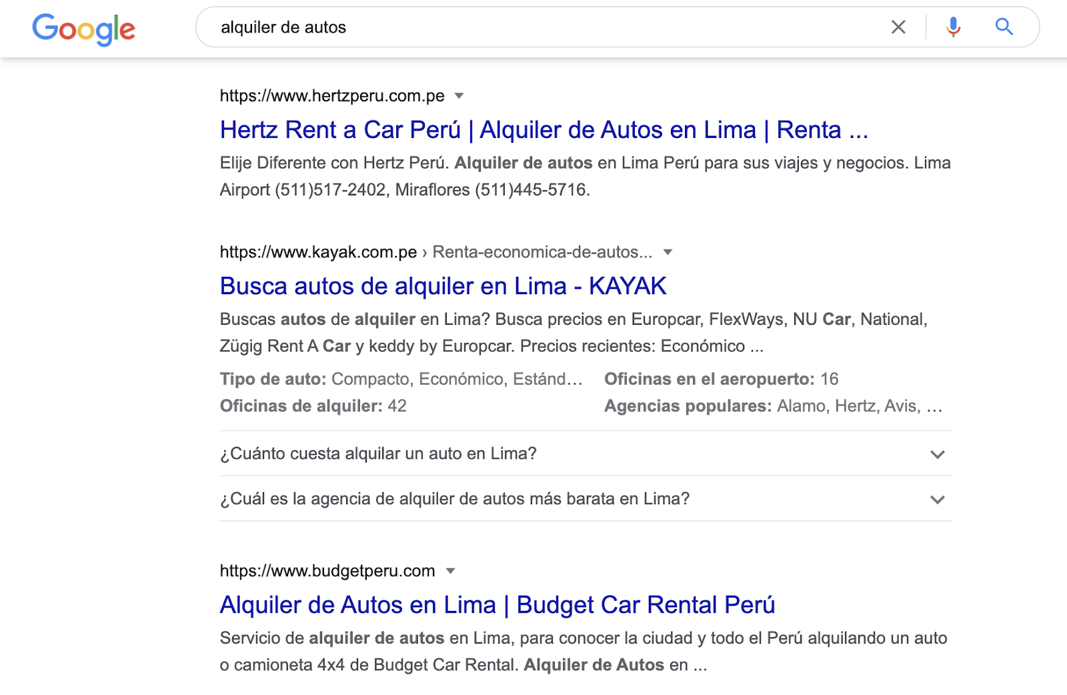Click the https://www.kayak.com.pe URL text
This screenshot has height=695, width=1067.
[x=318, y=252]
